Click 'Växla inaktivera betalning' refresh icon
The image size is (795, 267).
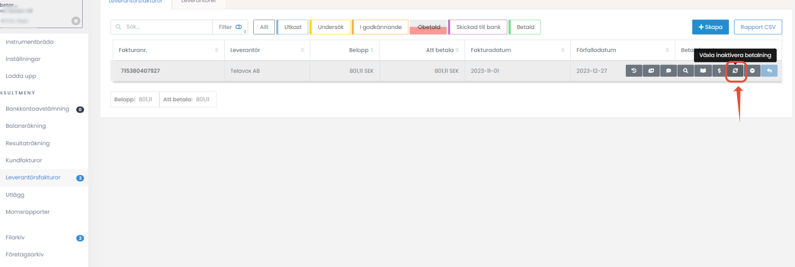pyautogui.click(x=736, y=71)
